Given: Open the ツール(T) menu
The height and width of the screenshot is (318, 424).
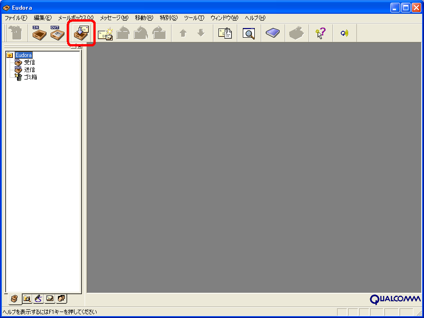Looking at the screenshot, I should [x=194, y=18].
